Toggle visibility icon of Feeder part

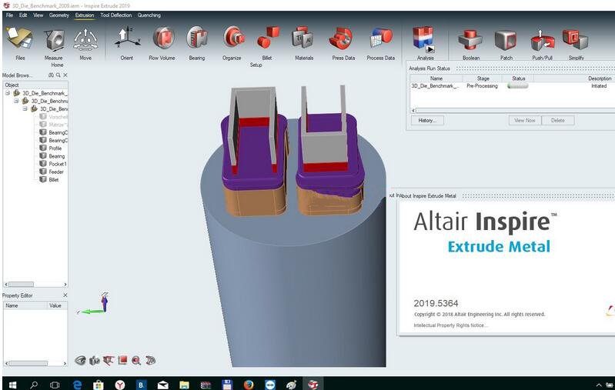[x=43, y=172]
